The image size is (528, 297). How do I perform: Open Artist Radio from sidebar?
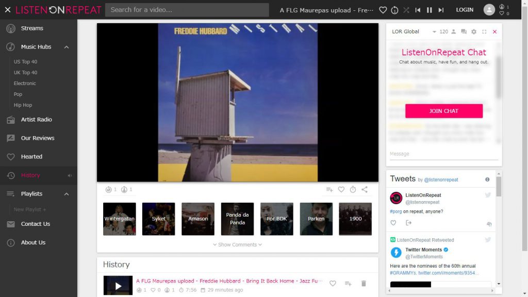click(36, 120)
